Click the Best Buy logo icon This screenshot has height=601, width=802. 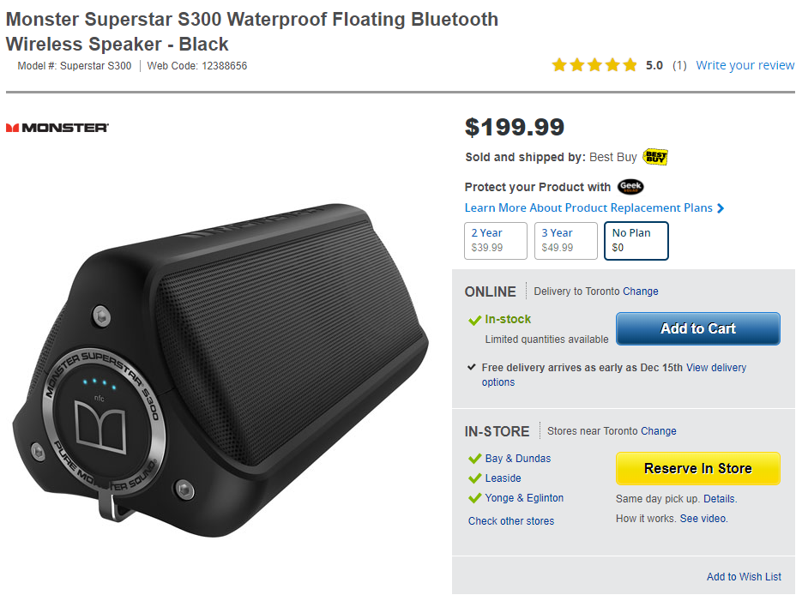pyautogui.click(x=655, y=157)
